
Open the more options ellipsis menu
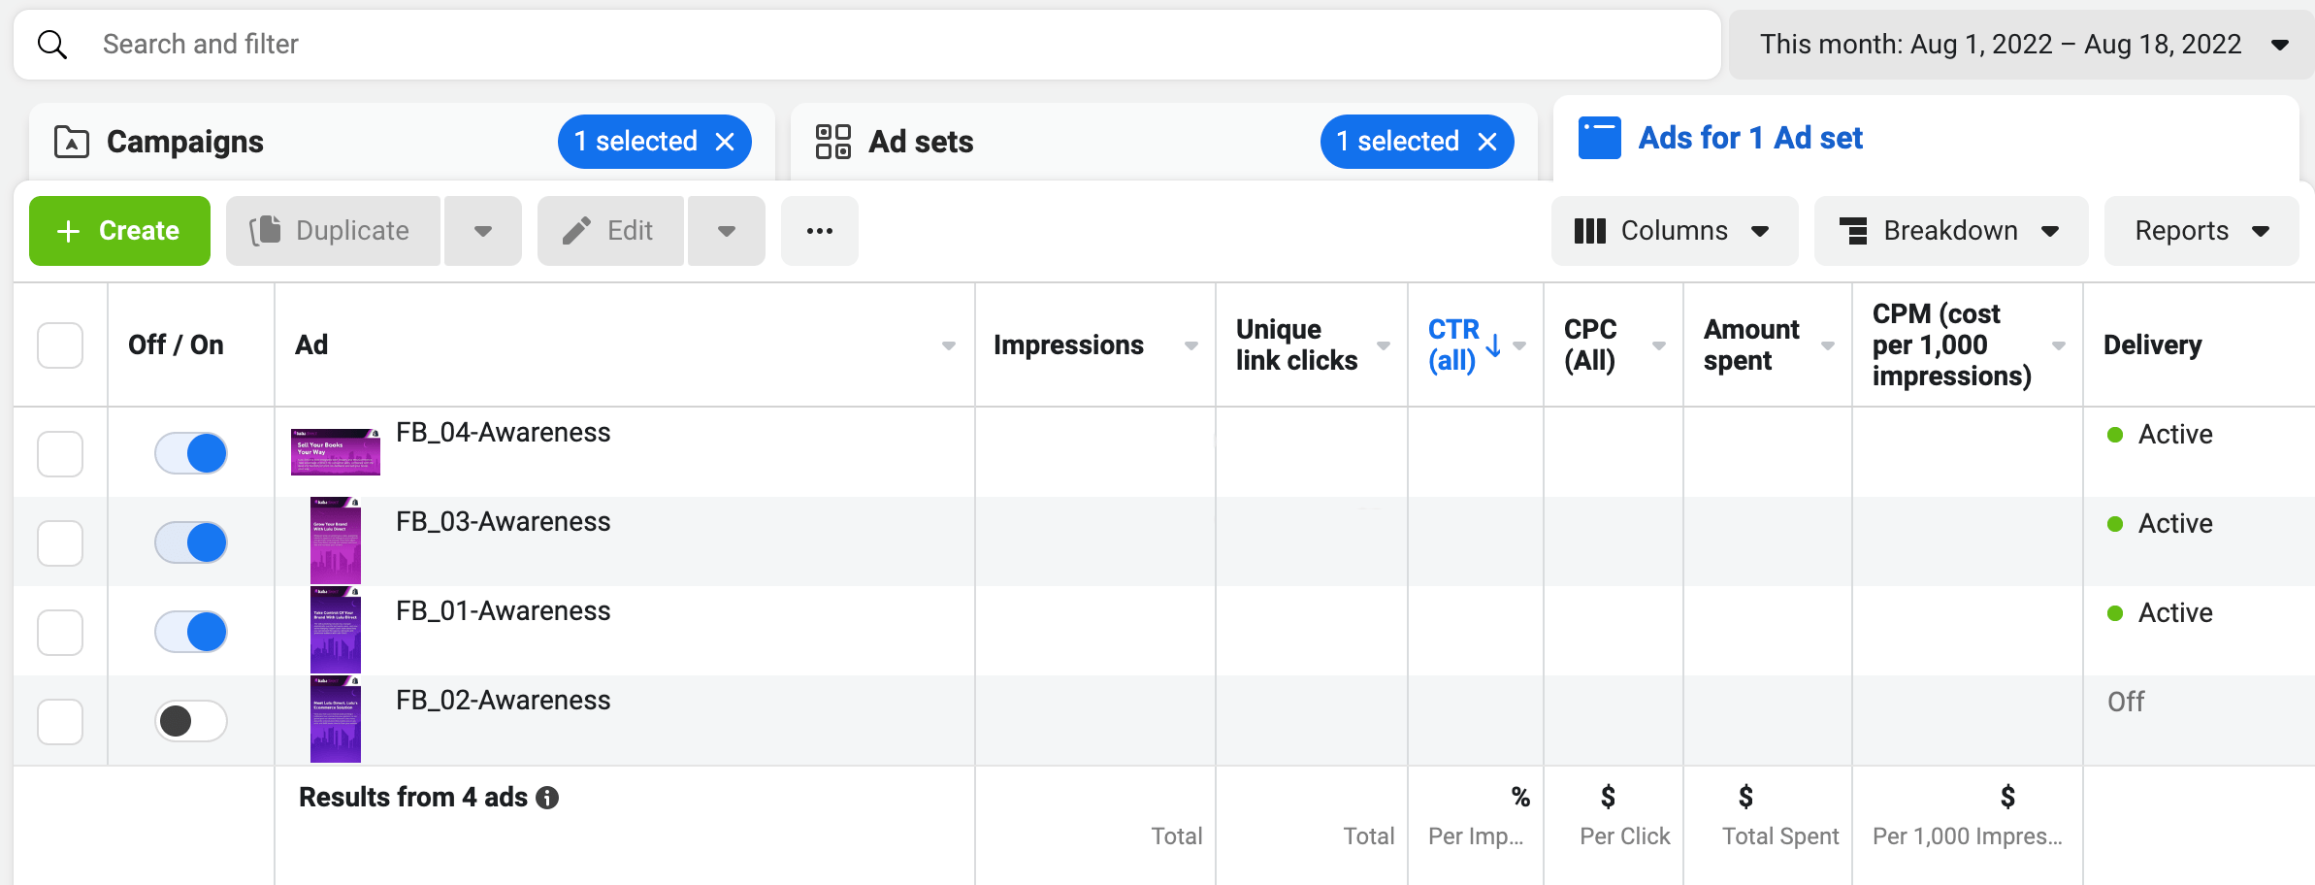pos(820,230)
